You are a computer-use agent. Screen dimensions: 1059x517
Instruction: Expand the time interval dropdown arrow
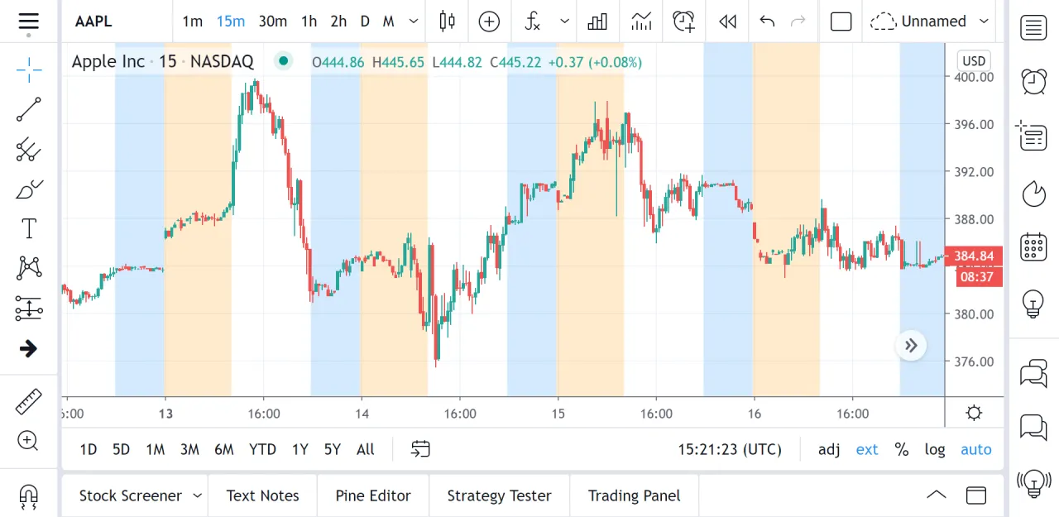coord(414,22)
